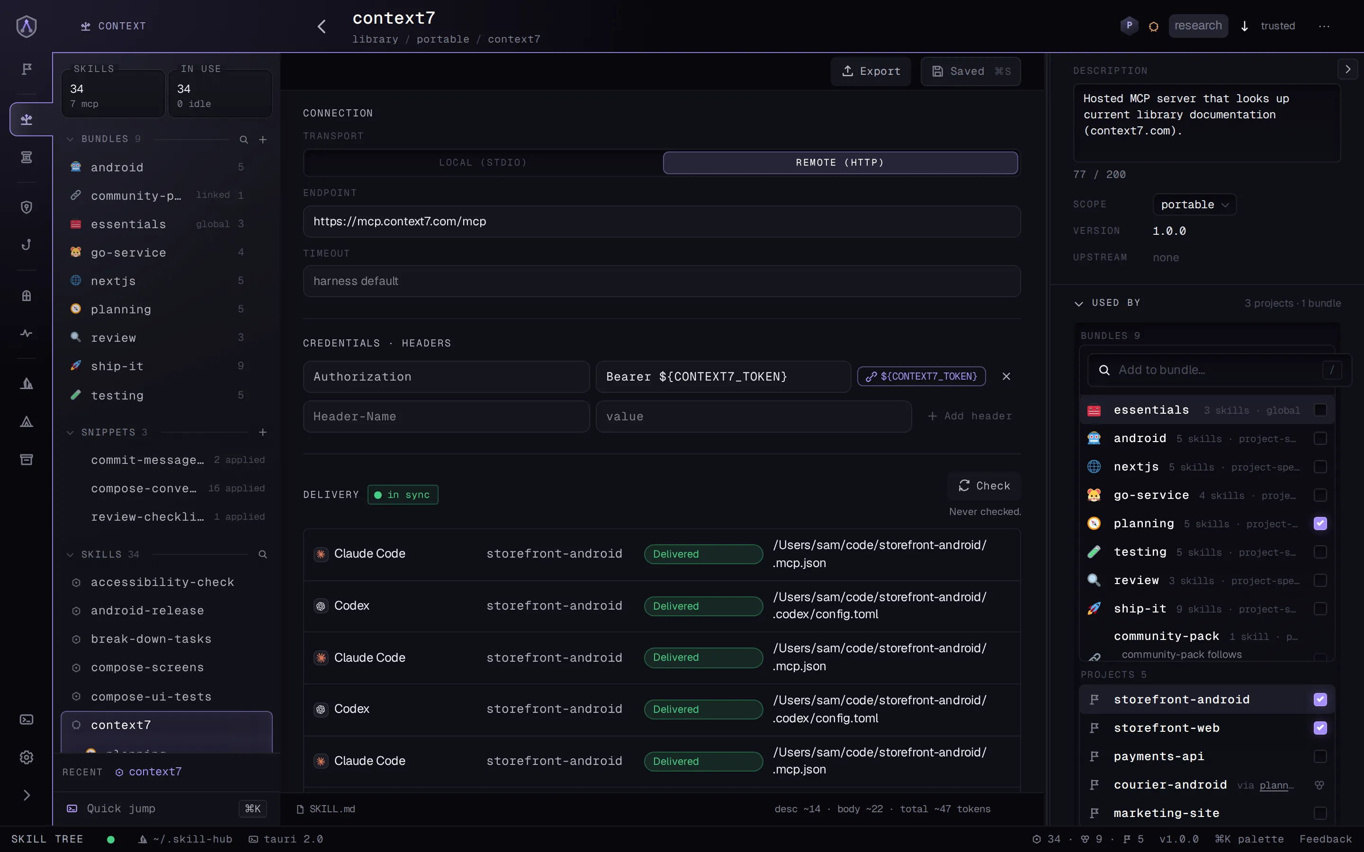Screen dimensions: 1364x852
Task: Click Add header button
Action: click(969, 417)
